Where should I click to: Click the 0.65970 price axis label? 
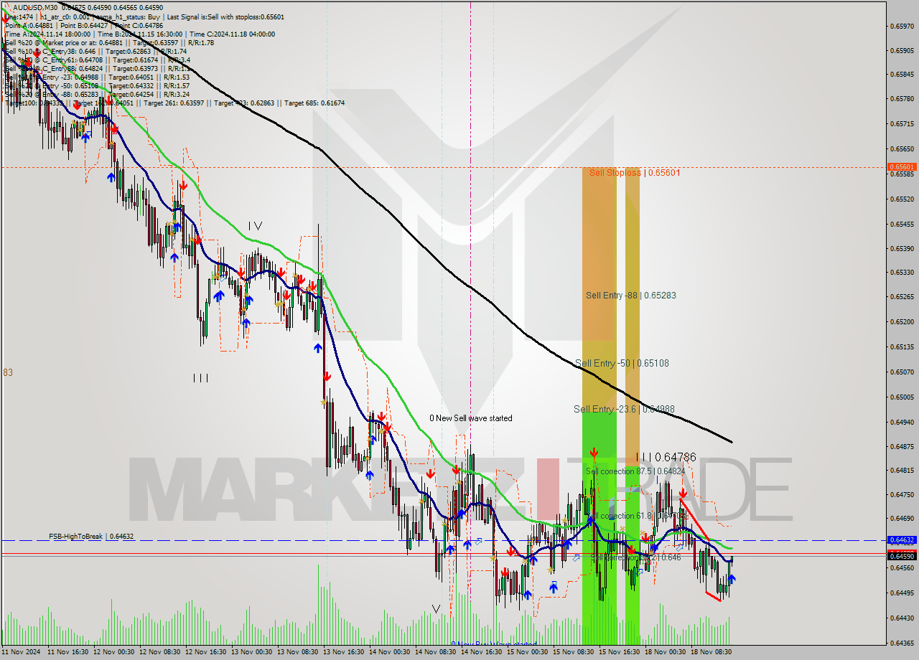click(902, 26)
